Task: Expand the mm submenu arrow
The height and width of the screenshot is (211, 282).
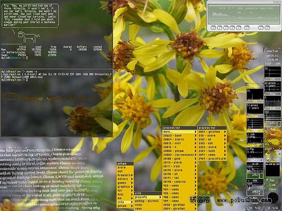Action: (132, 198)
